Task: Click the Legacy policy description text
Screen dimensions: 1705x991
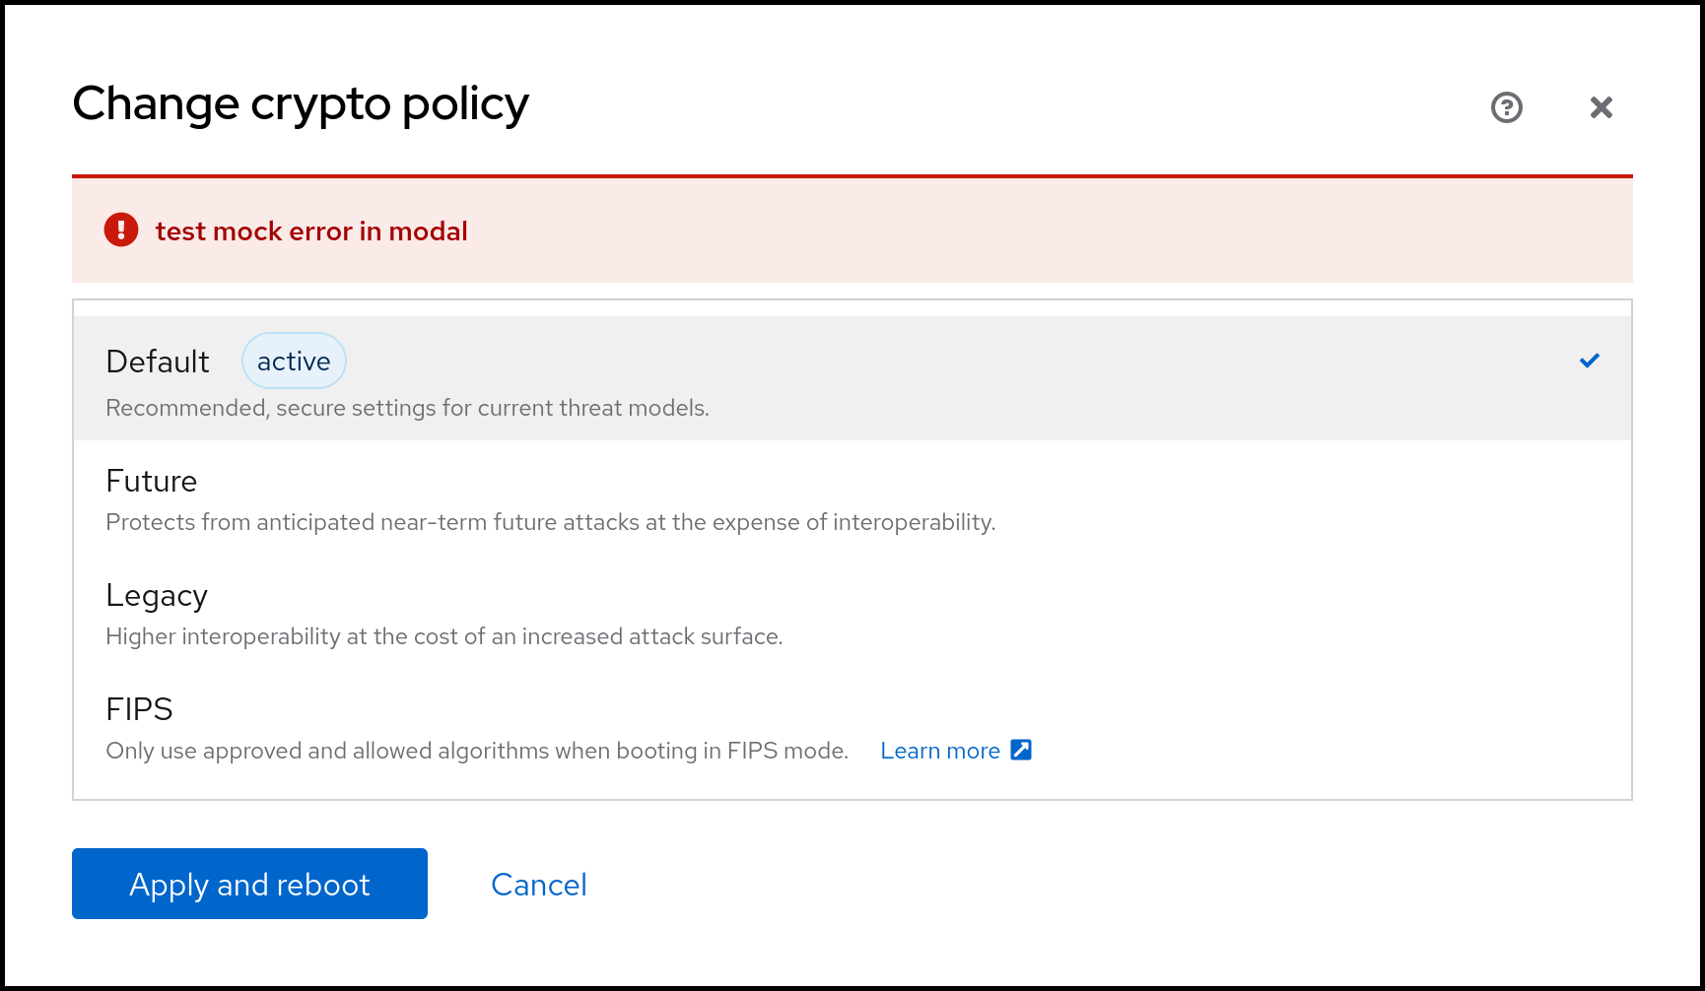Action: click(x=444, y=636)
